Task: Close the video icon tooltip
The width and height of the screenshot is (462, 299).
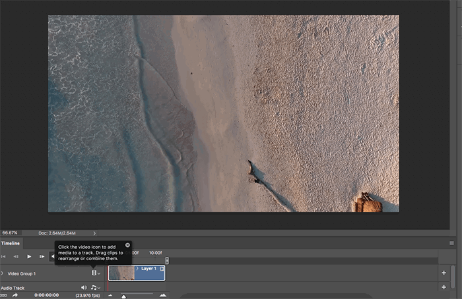Action: coord(127,245)
